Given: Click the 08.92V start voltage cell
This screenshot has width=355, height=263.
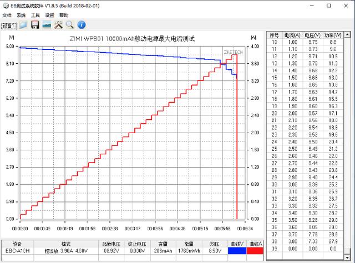Looking at the screenshot, I should (111, 251).
